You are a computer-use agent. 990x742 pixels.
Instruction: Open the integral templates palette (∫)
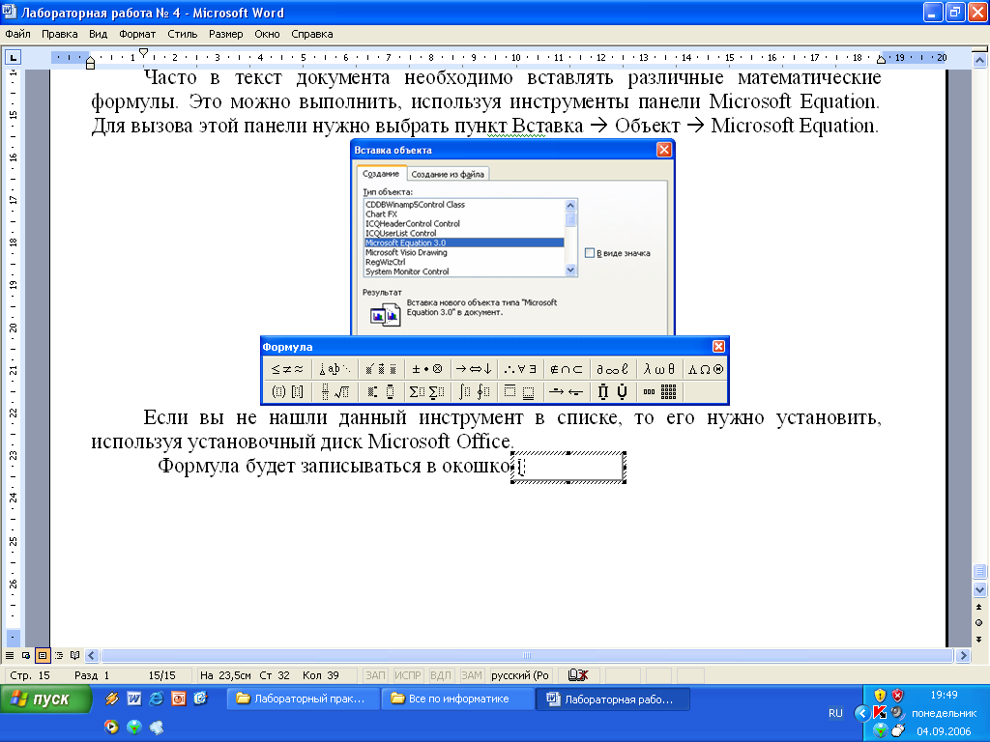(474, 392)
